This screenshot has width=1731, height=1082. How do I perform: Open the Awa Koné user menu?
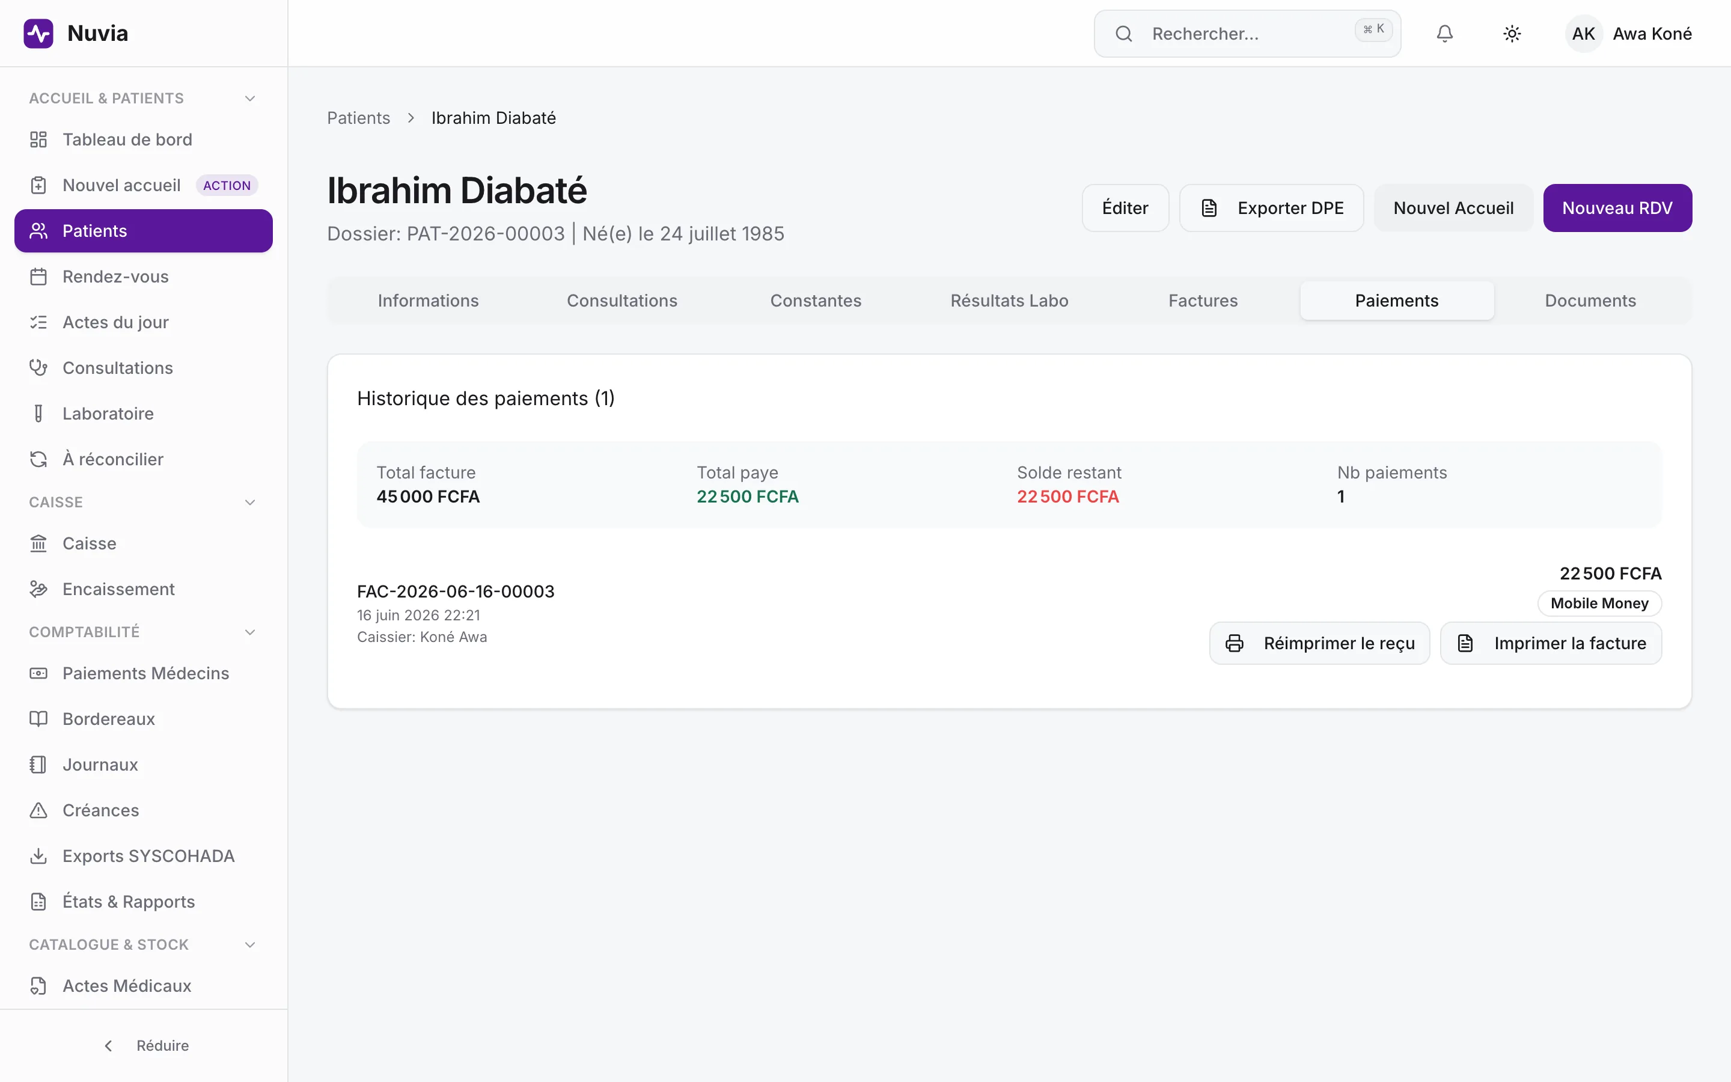click(x=1629, y=34)
